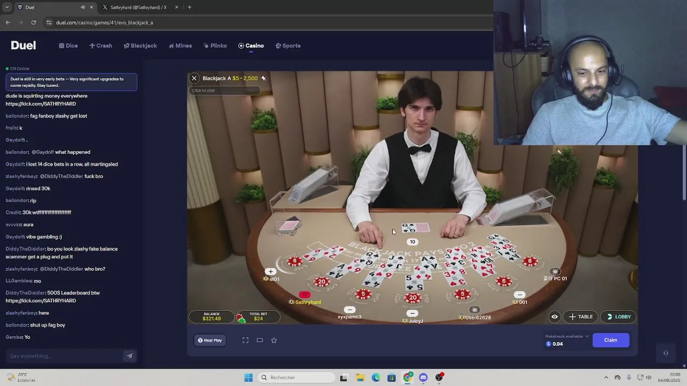The height and width of the screenshot is (386, 687).
Task: Close the Blackjack A game overlay
Action: (194, 78)
